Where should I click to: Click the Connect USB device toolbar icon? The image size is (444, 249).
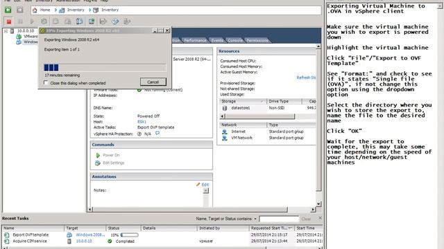click(127, 21)
